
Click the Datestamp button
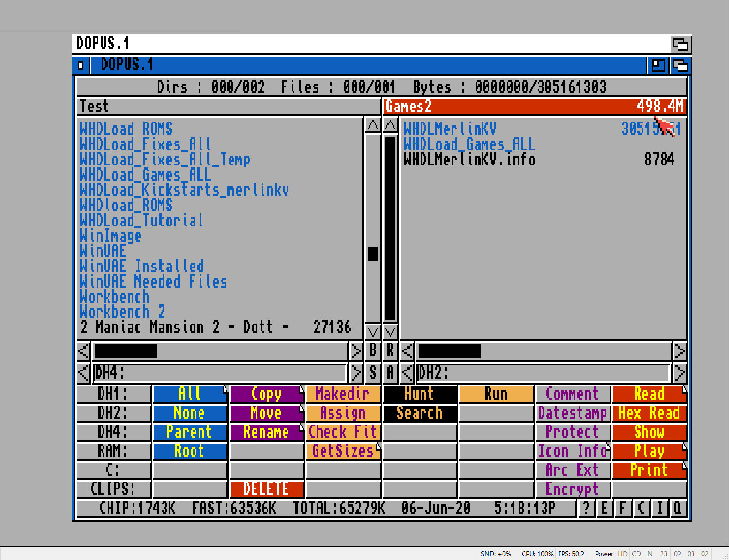pyautogui.click(x=573, y=413)
